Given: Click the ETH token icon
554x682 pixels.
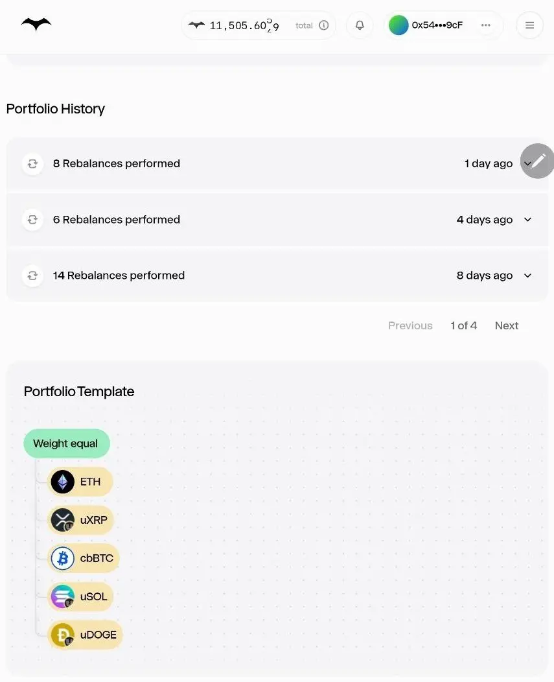Looking at the screenshot, I should coord(63,482).
